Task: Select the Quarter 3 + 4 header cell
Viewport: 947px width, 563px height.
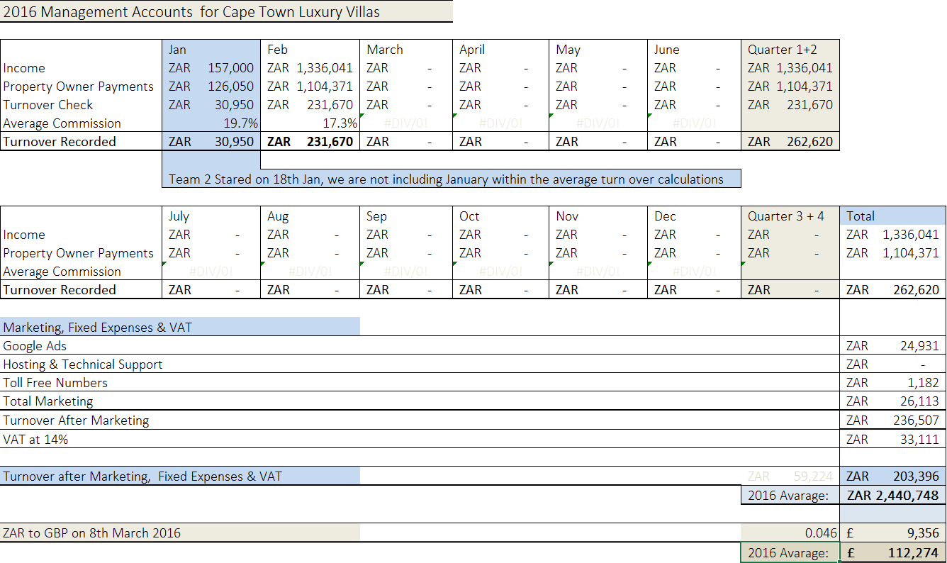Action: pos(790,216)
